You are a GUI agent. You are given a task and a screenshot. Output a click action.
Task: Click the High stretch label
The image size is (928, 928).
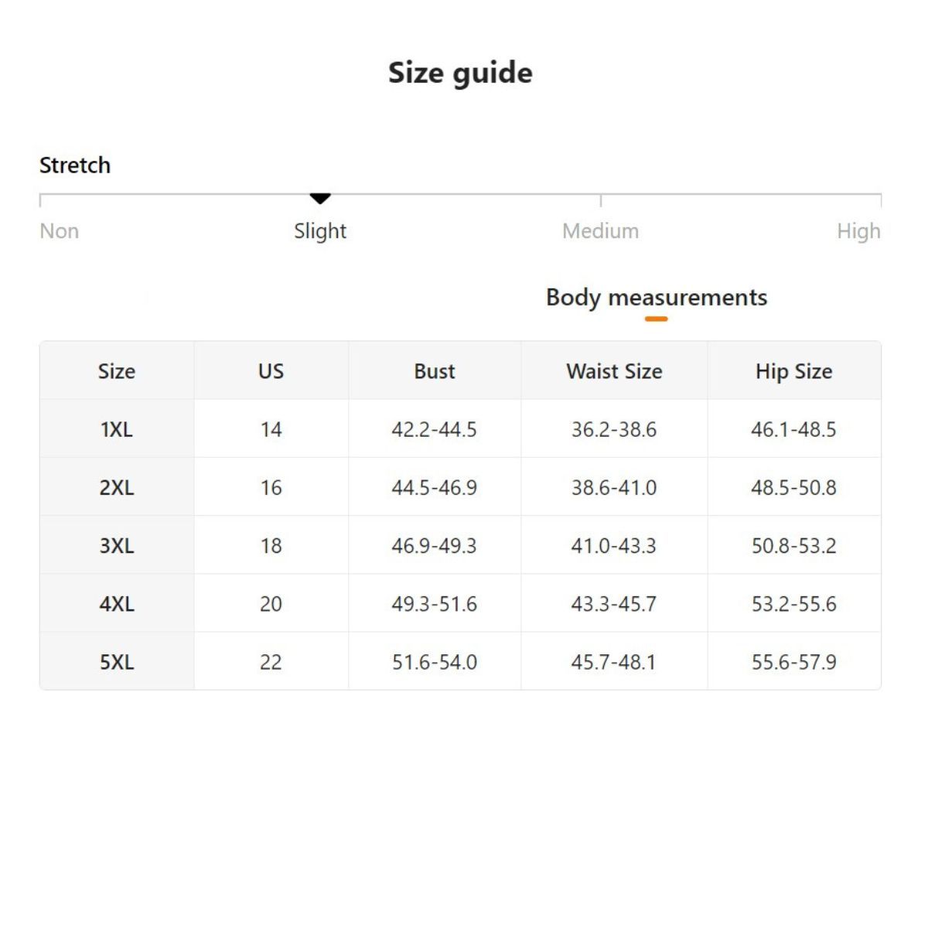pyautogui.click(x=858, y=231)
